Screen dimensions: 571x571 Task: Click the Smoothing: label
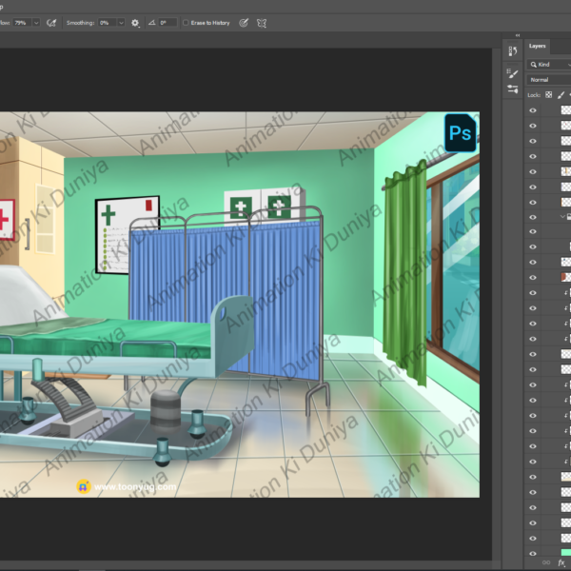(80, 23)
